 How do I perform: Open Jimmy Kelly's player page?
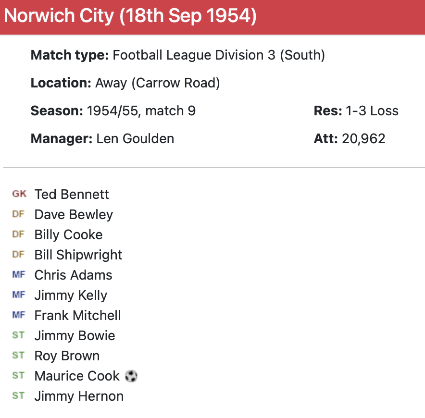click(71, 295)
